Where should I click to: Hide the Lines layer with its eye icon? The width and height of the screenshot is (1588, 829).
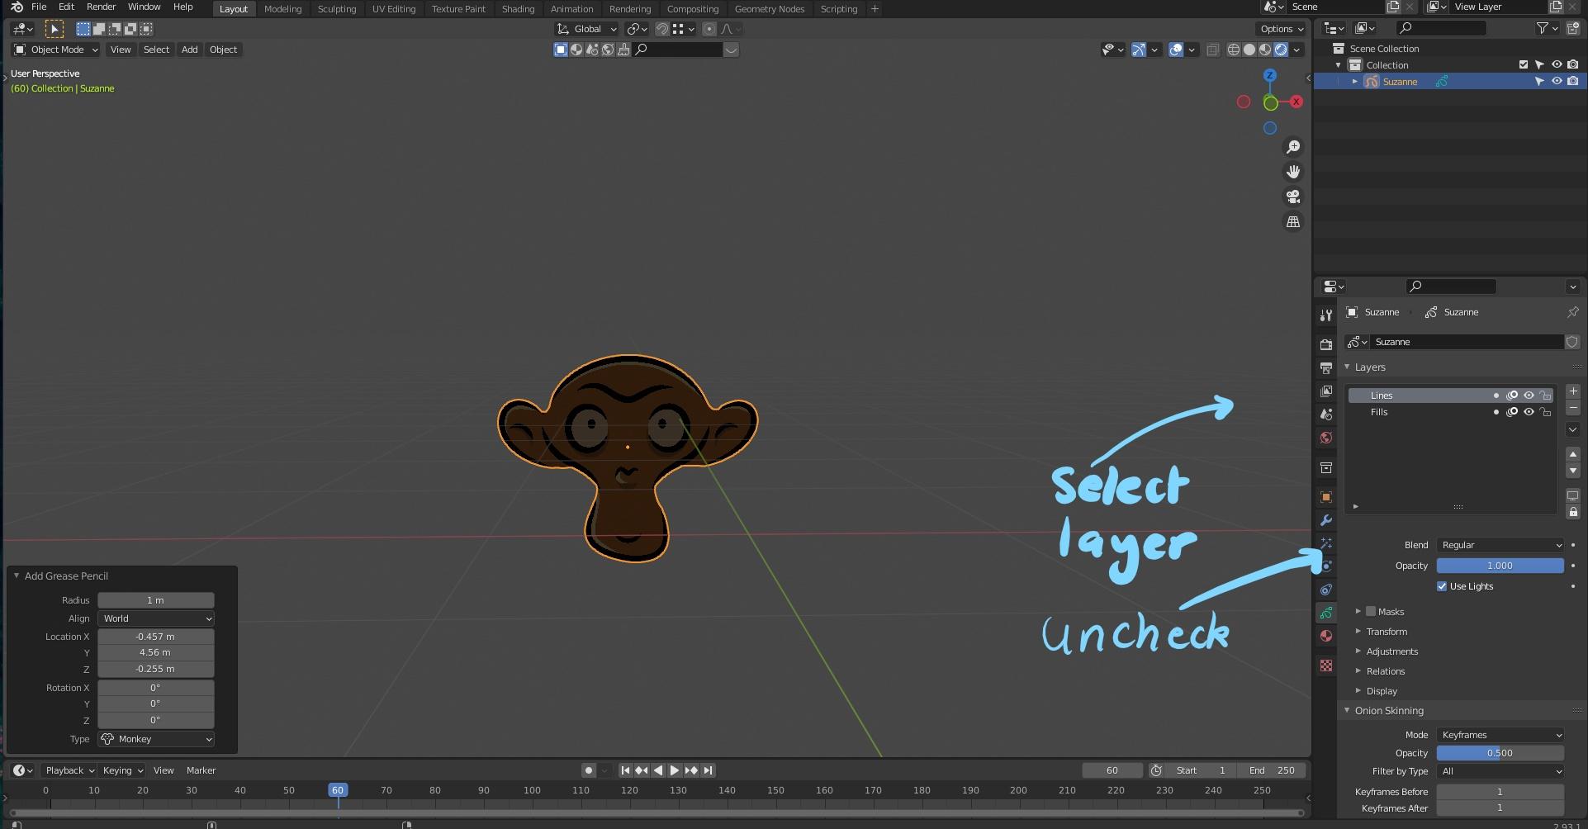tap(1529, 396)
